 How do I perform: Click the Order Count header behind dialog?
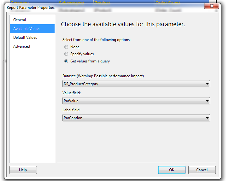[167, 3]
